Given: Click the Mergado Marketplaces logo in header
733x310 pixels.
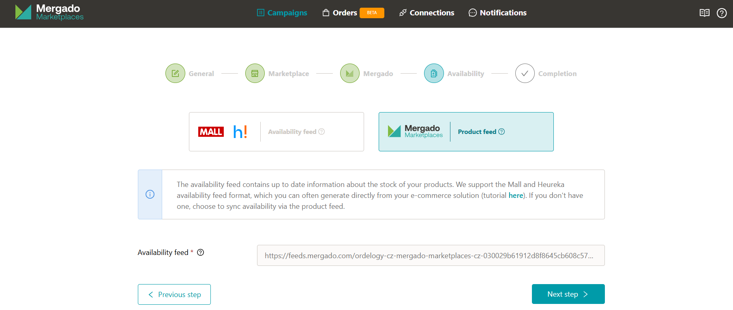Looking at the screenshot, I should coord(49,13).
